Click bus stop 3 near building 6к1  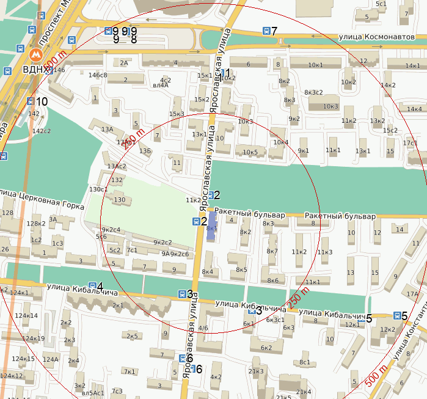[x=251, y=310]
